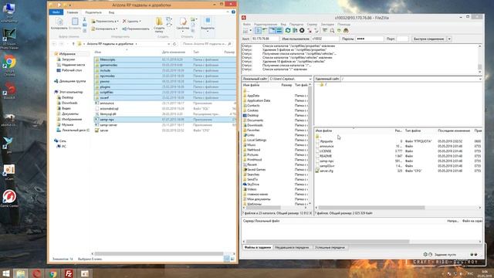Click Explorer up-one-level arrow icon
The width and height of the screenshot is (494, 278).
(x=73, y=44)
